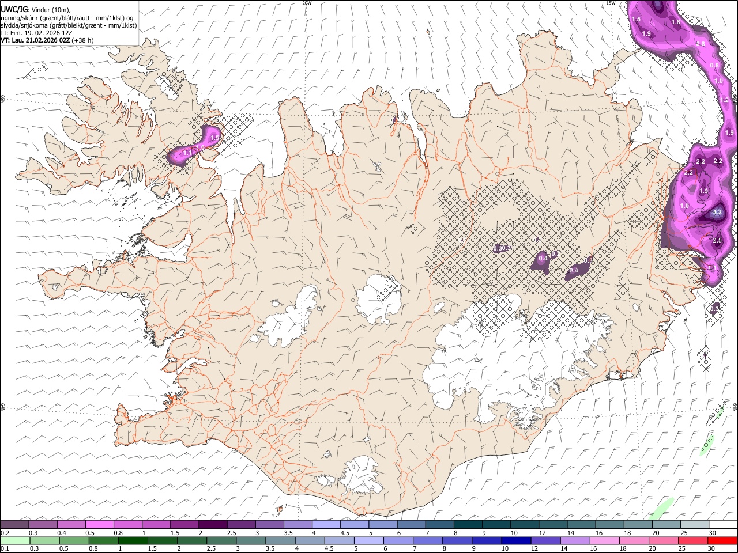Click the '30' label in the lower legend

click(x=711, y=549)
